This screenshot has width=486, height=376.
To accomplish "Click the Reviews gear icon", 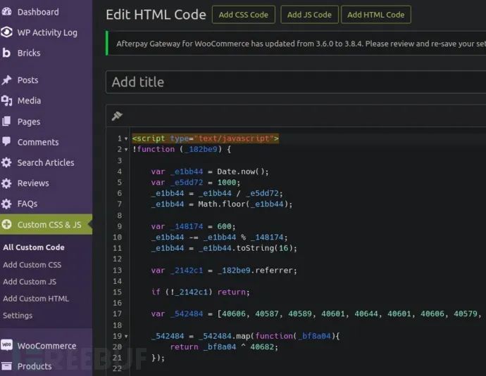I will 6,183.
